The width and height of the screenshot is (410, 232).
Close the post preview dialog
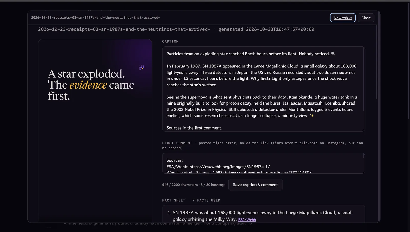click(x=366, y=18)
